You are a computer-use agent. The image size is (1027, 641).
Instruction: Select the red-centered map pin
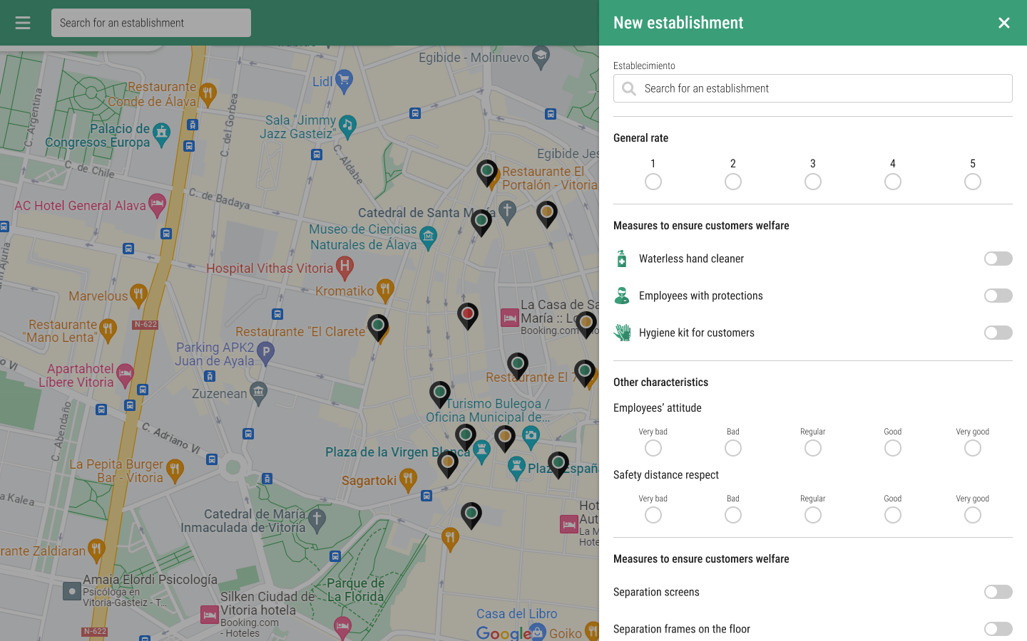[x=468, y=316]
